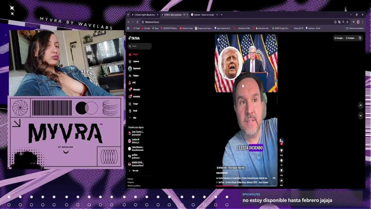Open the VALORANT Matches bookmark
The height and width of the screenshot is (209, 371).
(169, 28)
